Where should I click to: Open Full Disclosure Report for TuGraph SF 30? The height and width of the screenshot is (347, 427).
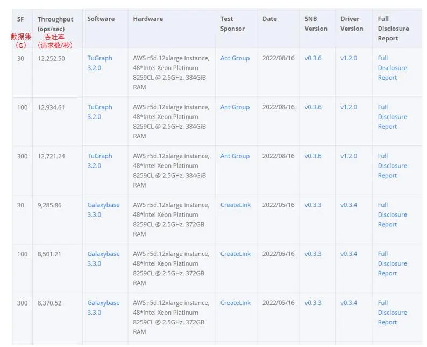coord(392,68)
